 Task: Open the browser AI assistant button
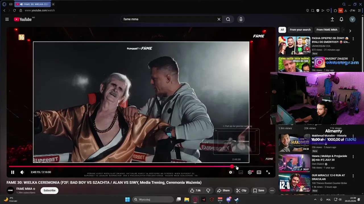[x=352, y=10]
